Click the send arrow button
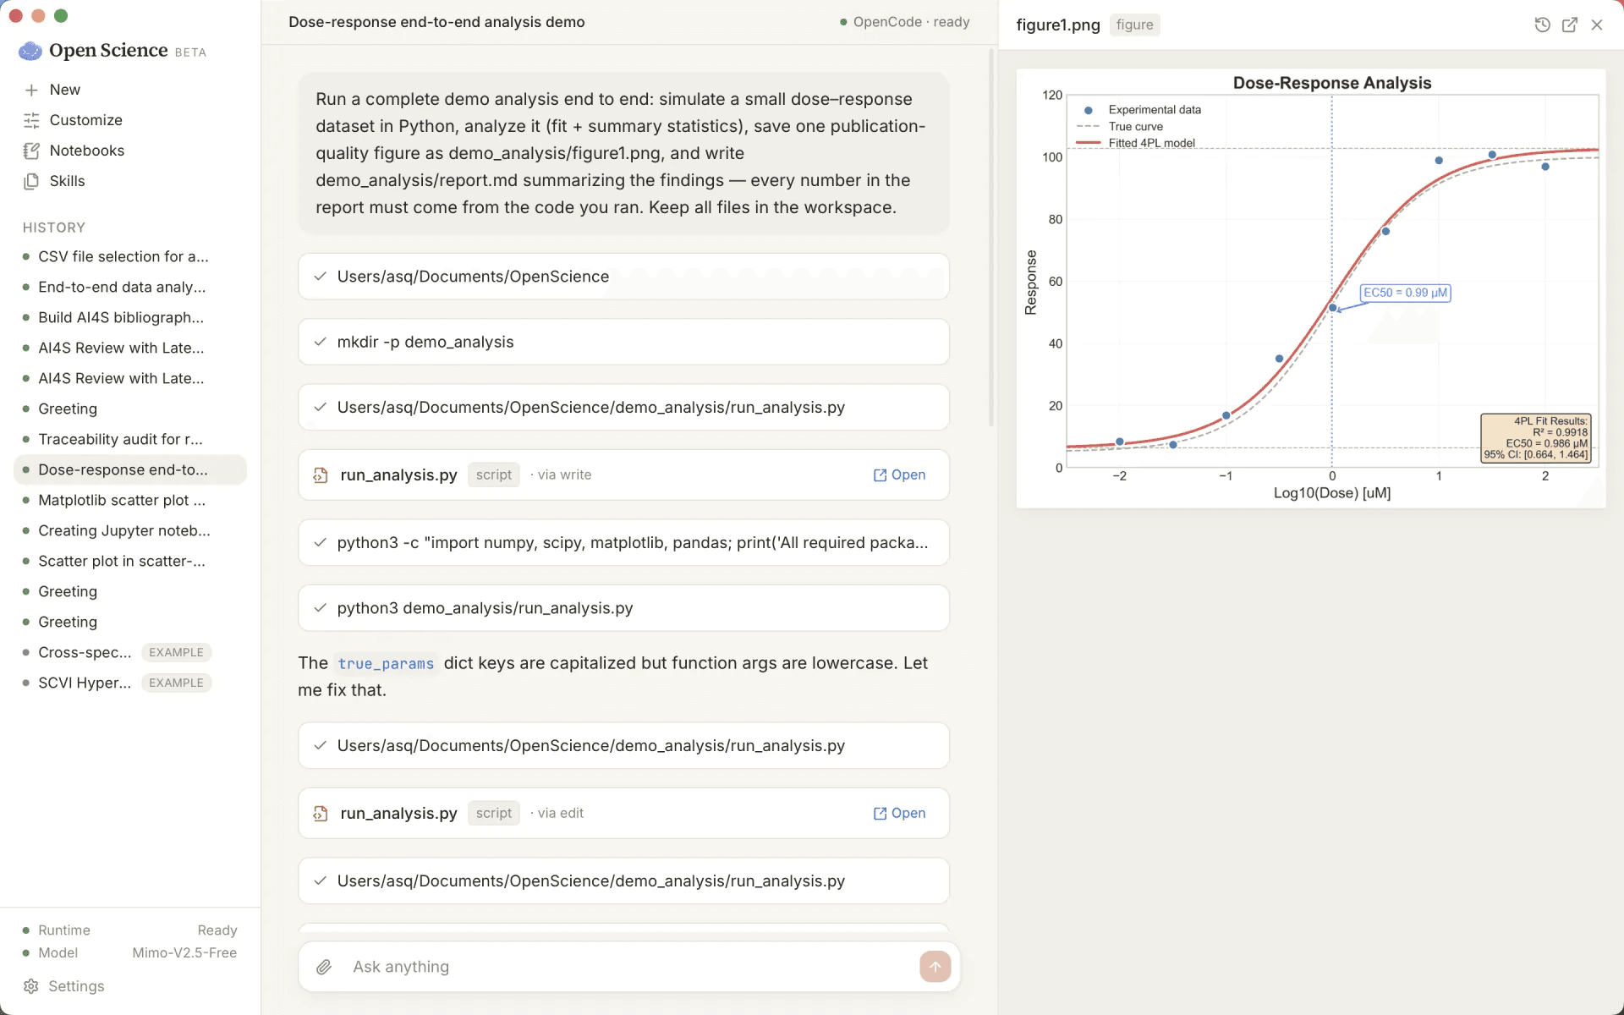 click(935, 967)
